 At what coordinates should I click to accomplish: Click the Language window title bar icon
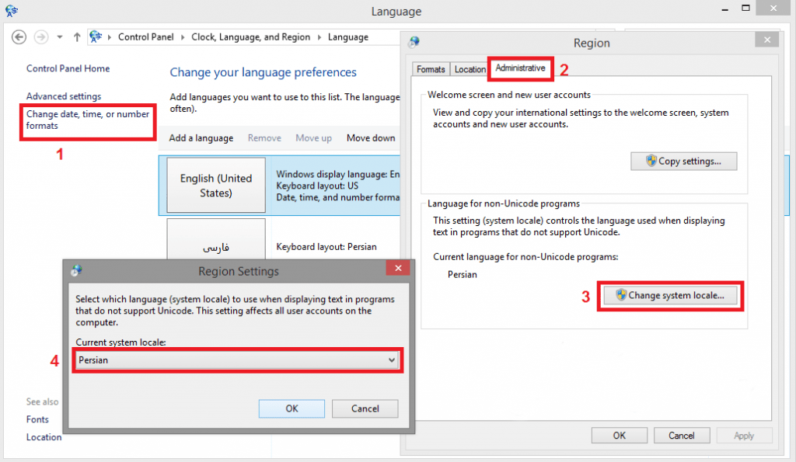point(11,11)
